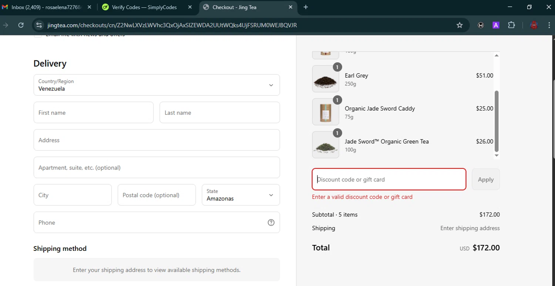Focus the Last name field
Screen dimensions: 555x286
coord(220,112)
